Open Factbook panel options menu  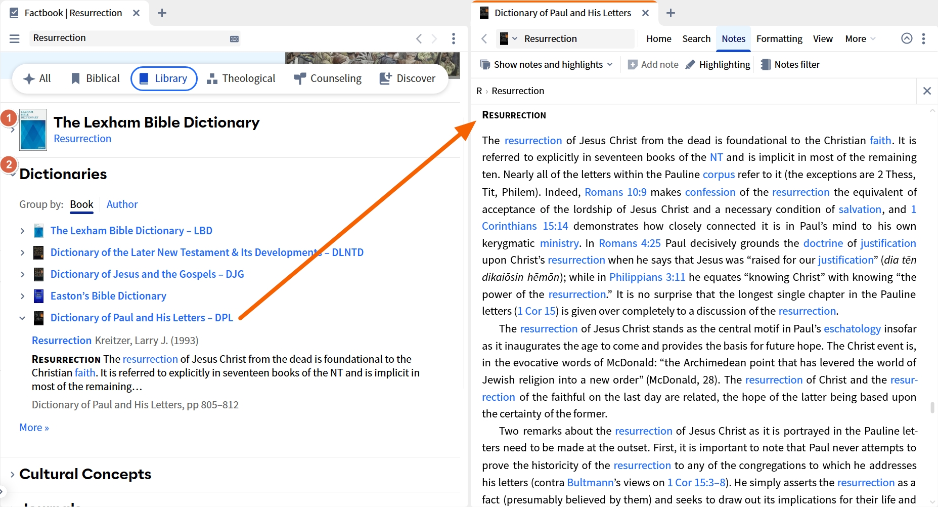click(x=454, y=38)
